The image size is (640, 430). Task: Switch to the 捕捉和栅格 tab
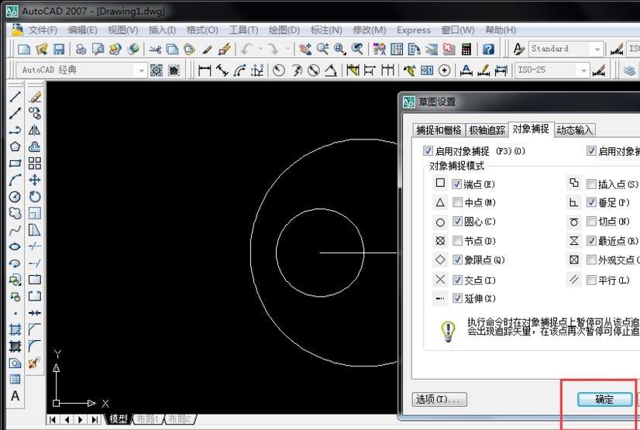[439, 130]
